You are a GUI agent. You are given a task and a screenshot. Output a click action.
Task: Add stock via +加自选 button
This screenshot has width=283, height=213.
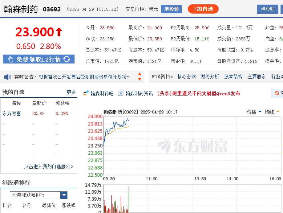click(x=203, y=9)
